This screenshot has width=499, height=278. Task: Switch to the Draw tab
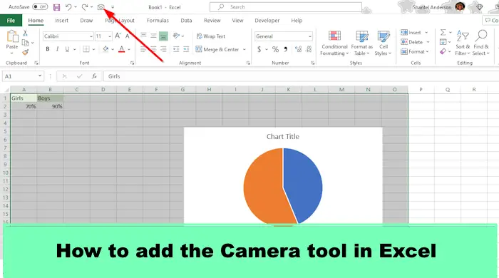coord(86,21)
